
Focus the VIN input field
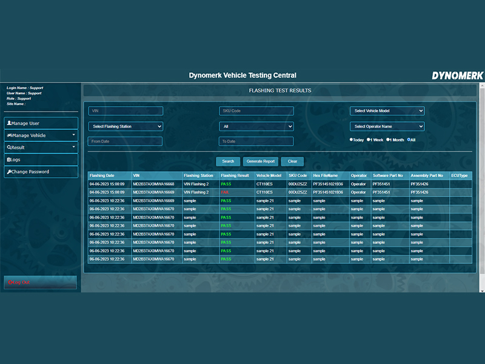click(125, 111)
